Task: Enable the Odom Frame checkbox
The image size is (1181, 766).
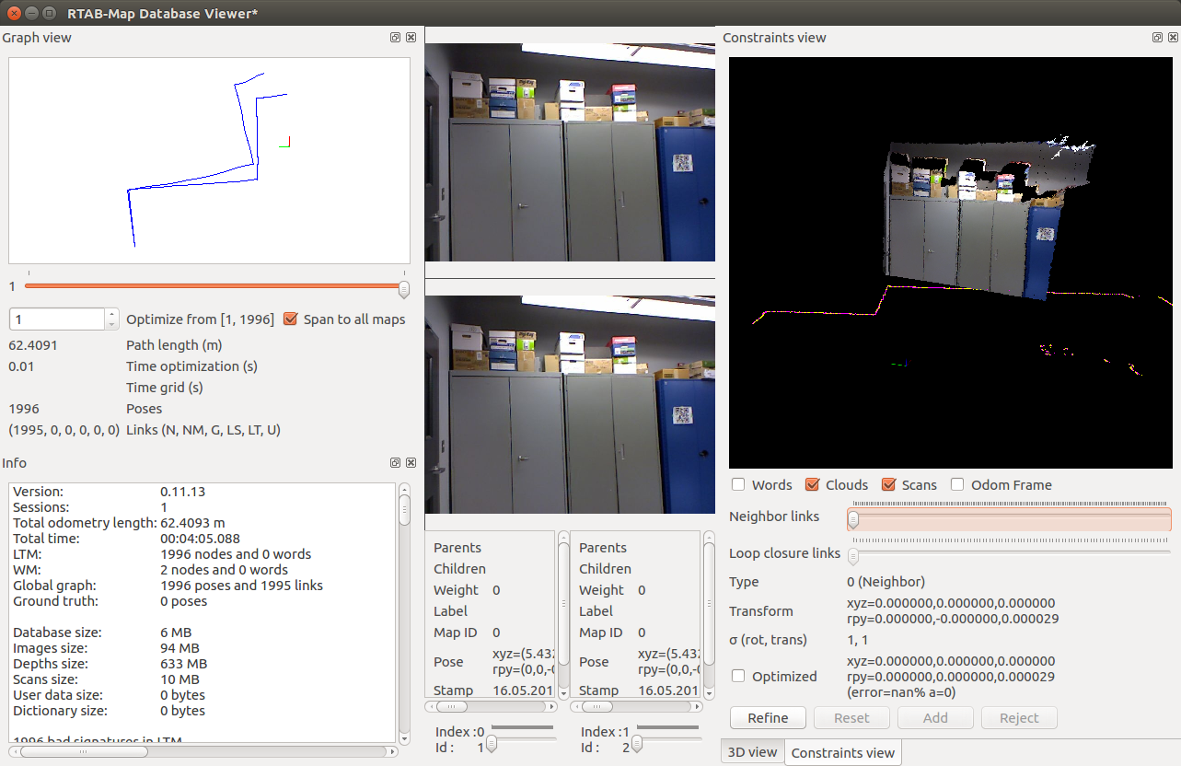Action: click(957, 484)
